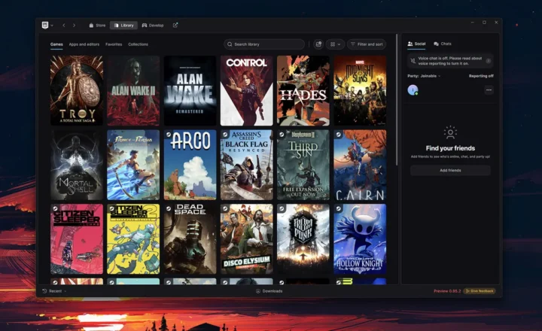
Task: Click the badge icon on Hollow Knight tile
Action: coord(339,208)
